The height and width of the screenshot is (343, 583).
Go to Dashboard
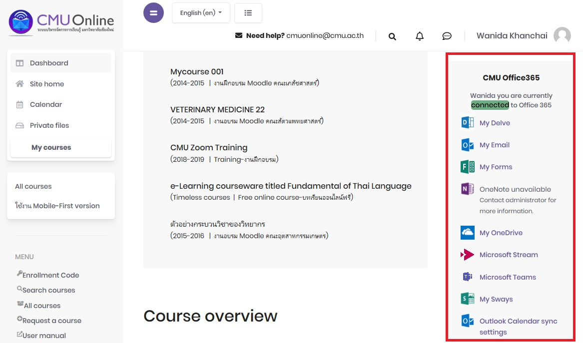pos(61,63)
